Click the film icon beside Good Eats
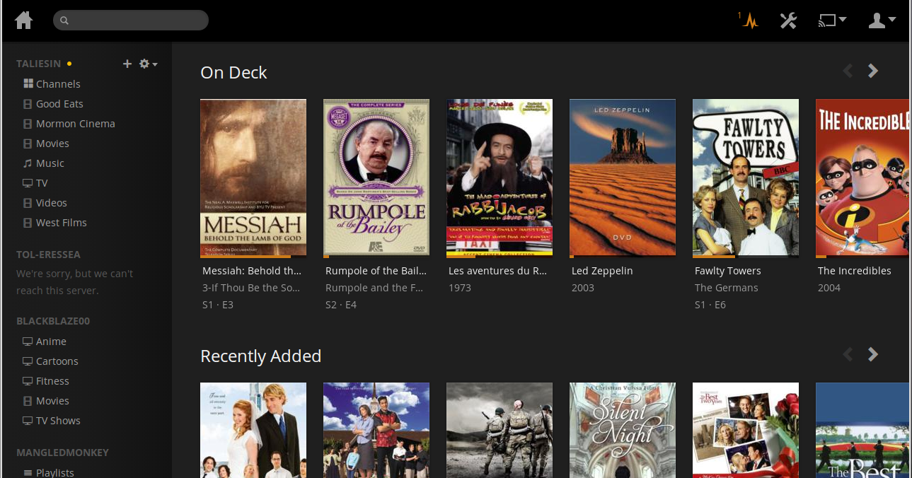This screenshot has height=478, width=912. pos(28,104)
